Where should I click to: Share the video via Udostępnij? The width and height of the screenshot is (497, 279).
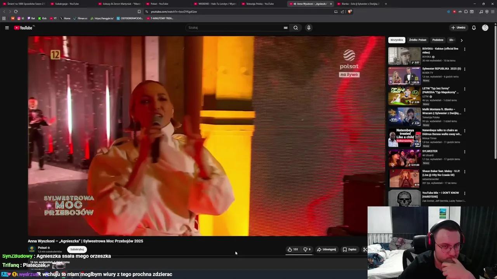[x=327, y=250]
